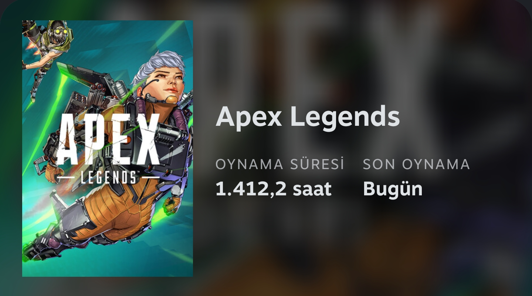
Task: Click the 1.412,2 saat playtime value
Action: point(274,189)
